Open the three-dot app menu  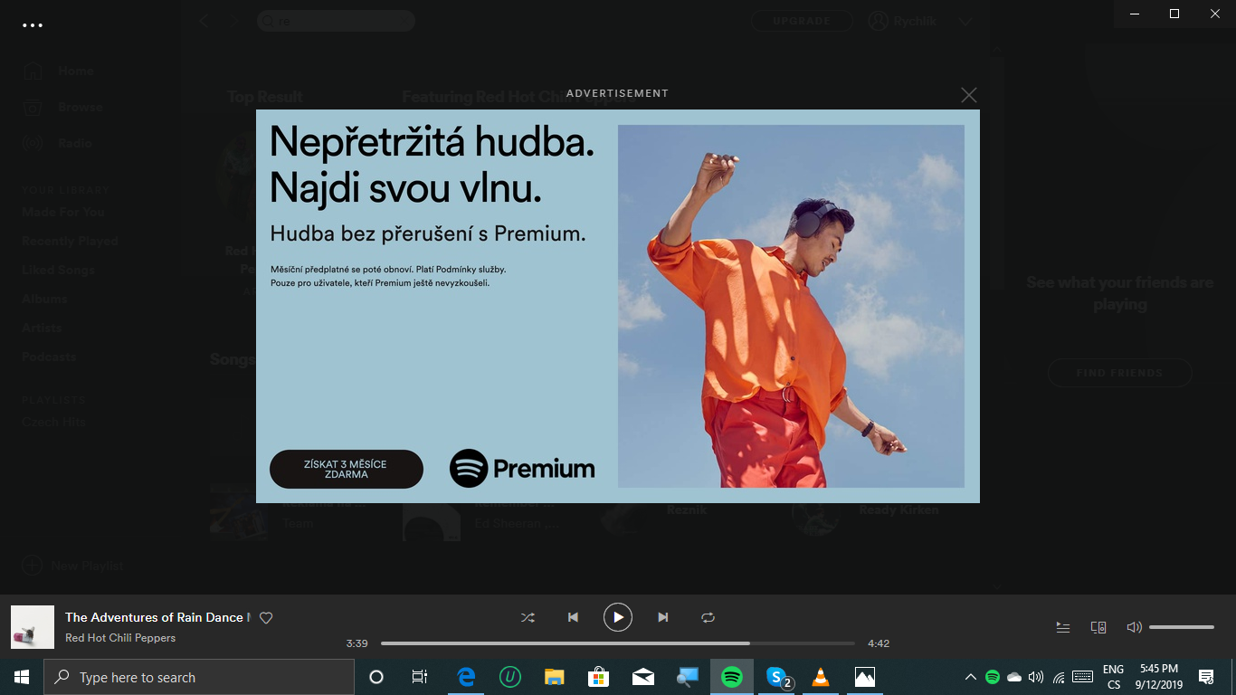click(33, 25)
